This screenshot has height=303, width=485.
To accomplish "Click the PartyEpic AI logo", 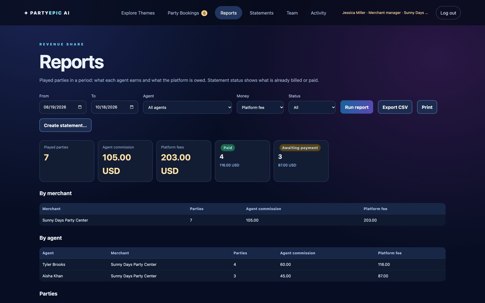I will [47, 13].
